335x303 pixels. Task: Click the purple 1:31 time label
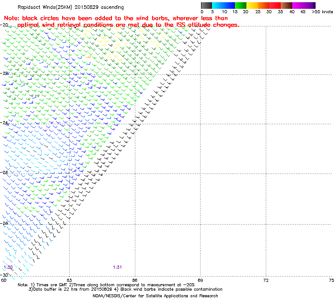tap(117, 267)
